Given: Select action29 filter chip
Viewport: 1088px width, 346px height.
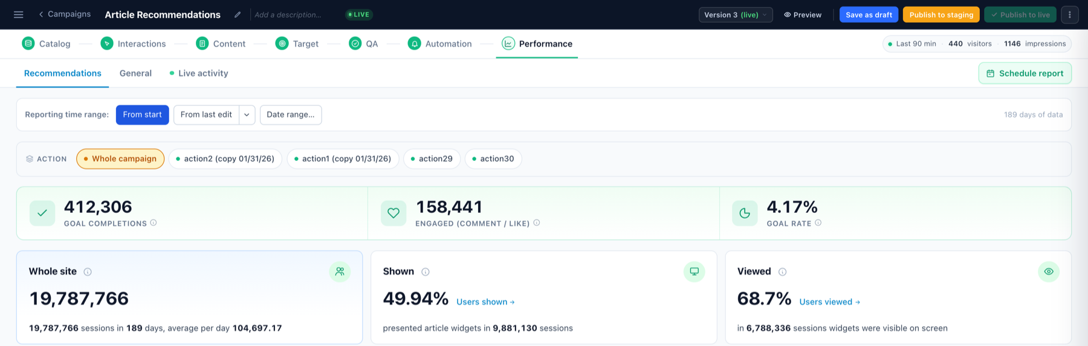Looking at the screenshot, I should (x=432, y=158).
